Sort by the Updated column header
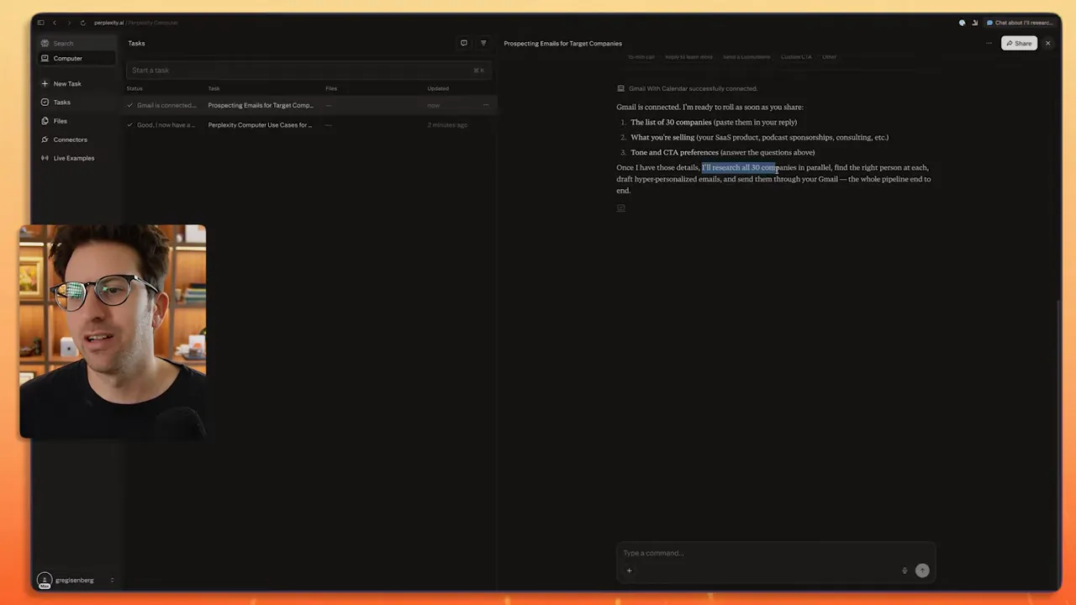1076x605 pixels. pyautogui.click(x=438, y=88)
